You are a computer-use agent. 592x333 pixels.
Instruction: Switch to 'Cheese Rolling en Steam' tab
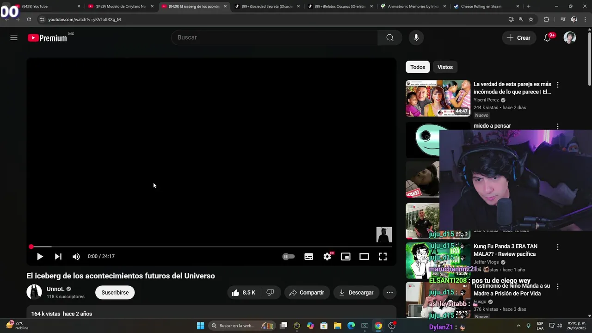pyautogui.click(x=486, y=6)
